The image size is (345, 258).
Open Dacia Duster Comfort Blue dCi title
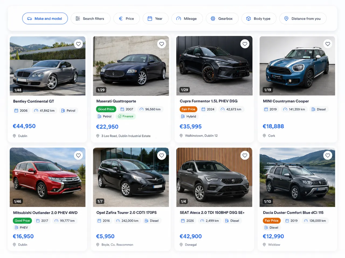tap(293, 213)
